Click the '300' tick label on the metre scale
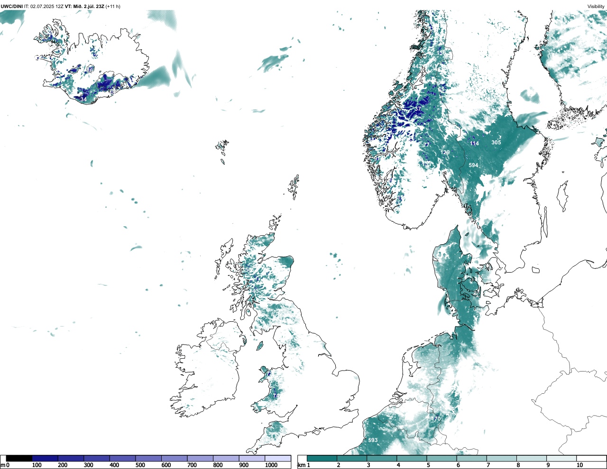Viewport: 607px width, 469px height. click(88, 465)
